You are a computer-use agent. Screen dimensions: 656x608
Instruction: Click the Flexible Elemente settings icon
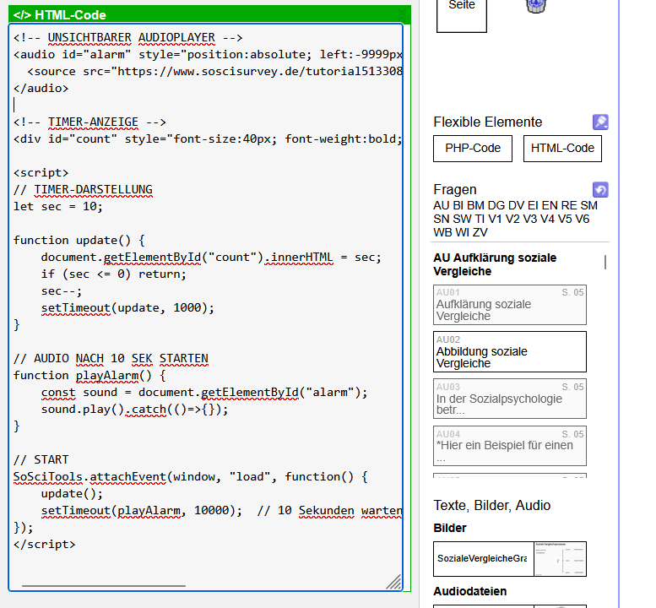600,122
